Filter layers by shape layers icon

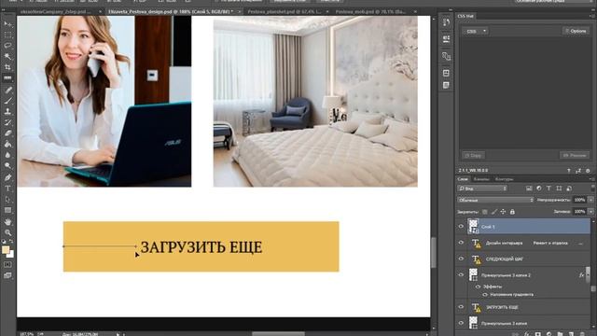559,189
